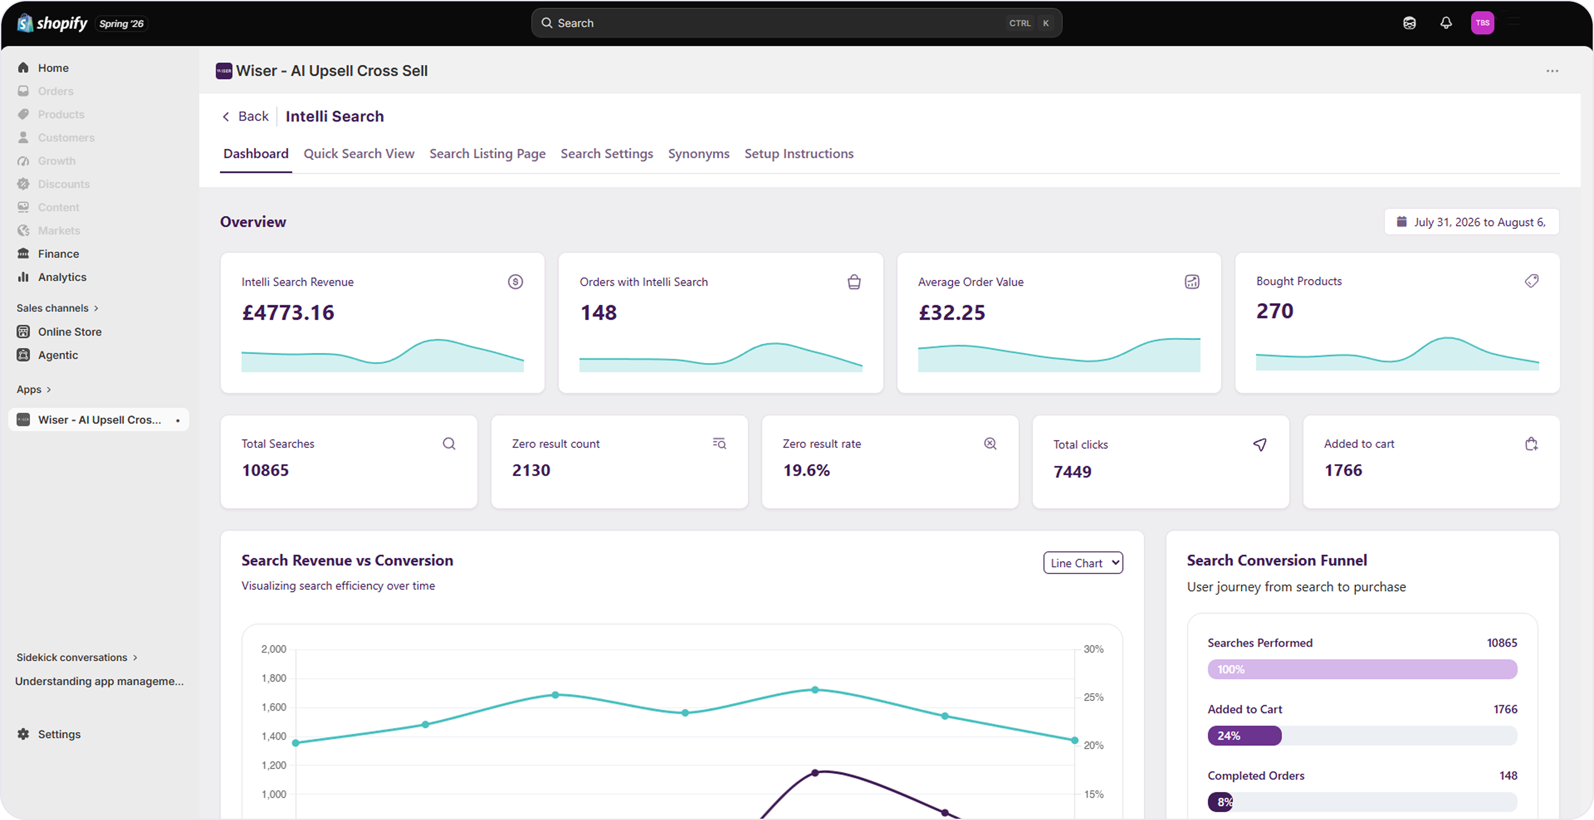Click the teal line peak data point near 25%
1594x820 pixels.
(x=814, y=689)
